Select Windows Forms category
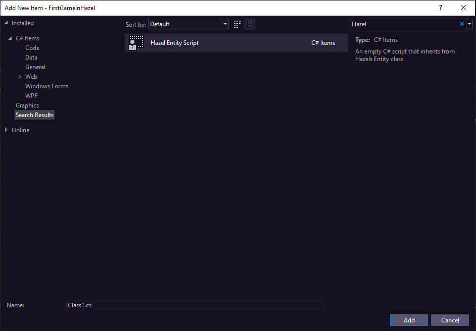The height and width of the screenshot is (331, 476). (46, 86)
